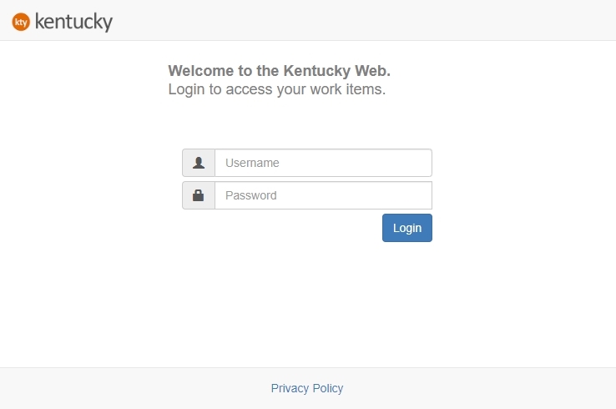View Privacy Policy in the footer

pyautogui.click(x=307, y=388)
